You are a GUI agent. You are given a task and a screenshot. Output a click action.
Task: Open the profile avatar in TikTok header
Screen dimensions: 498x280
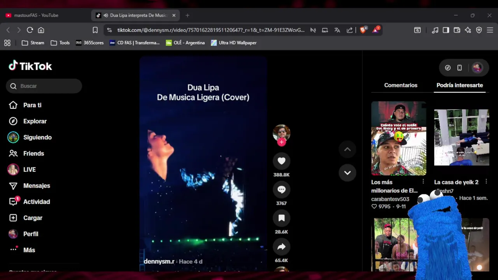(x=477, y=68)
